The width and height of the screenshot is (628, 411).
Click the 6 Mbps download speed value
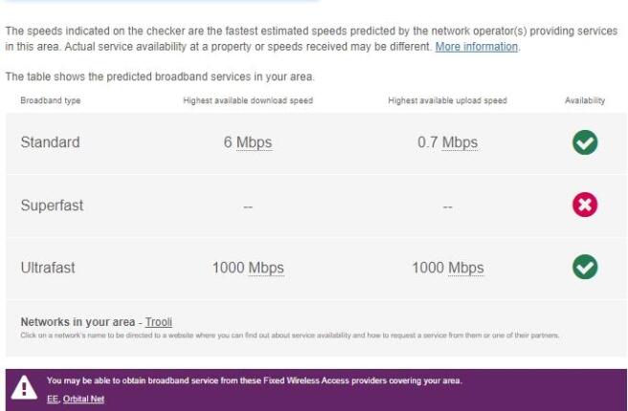point(248,142)
